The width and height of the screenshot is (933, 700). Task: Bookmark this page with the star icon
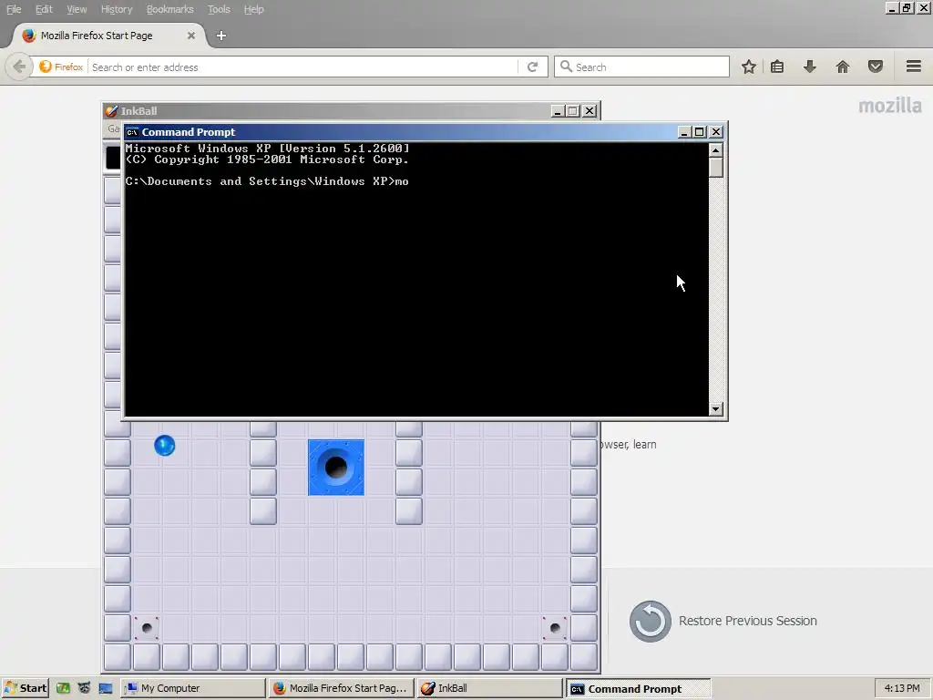[x=749, y=67]
